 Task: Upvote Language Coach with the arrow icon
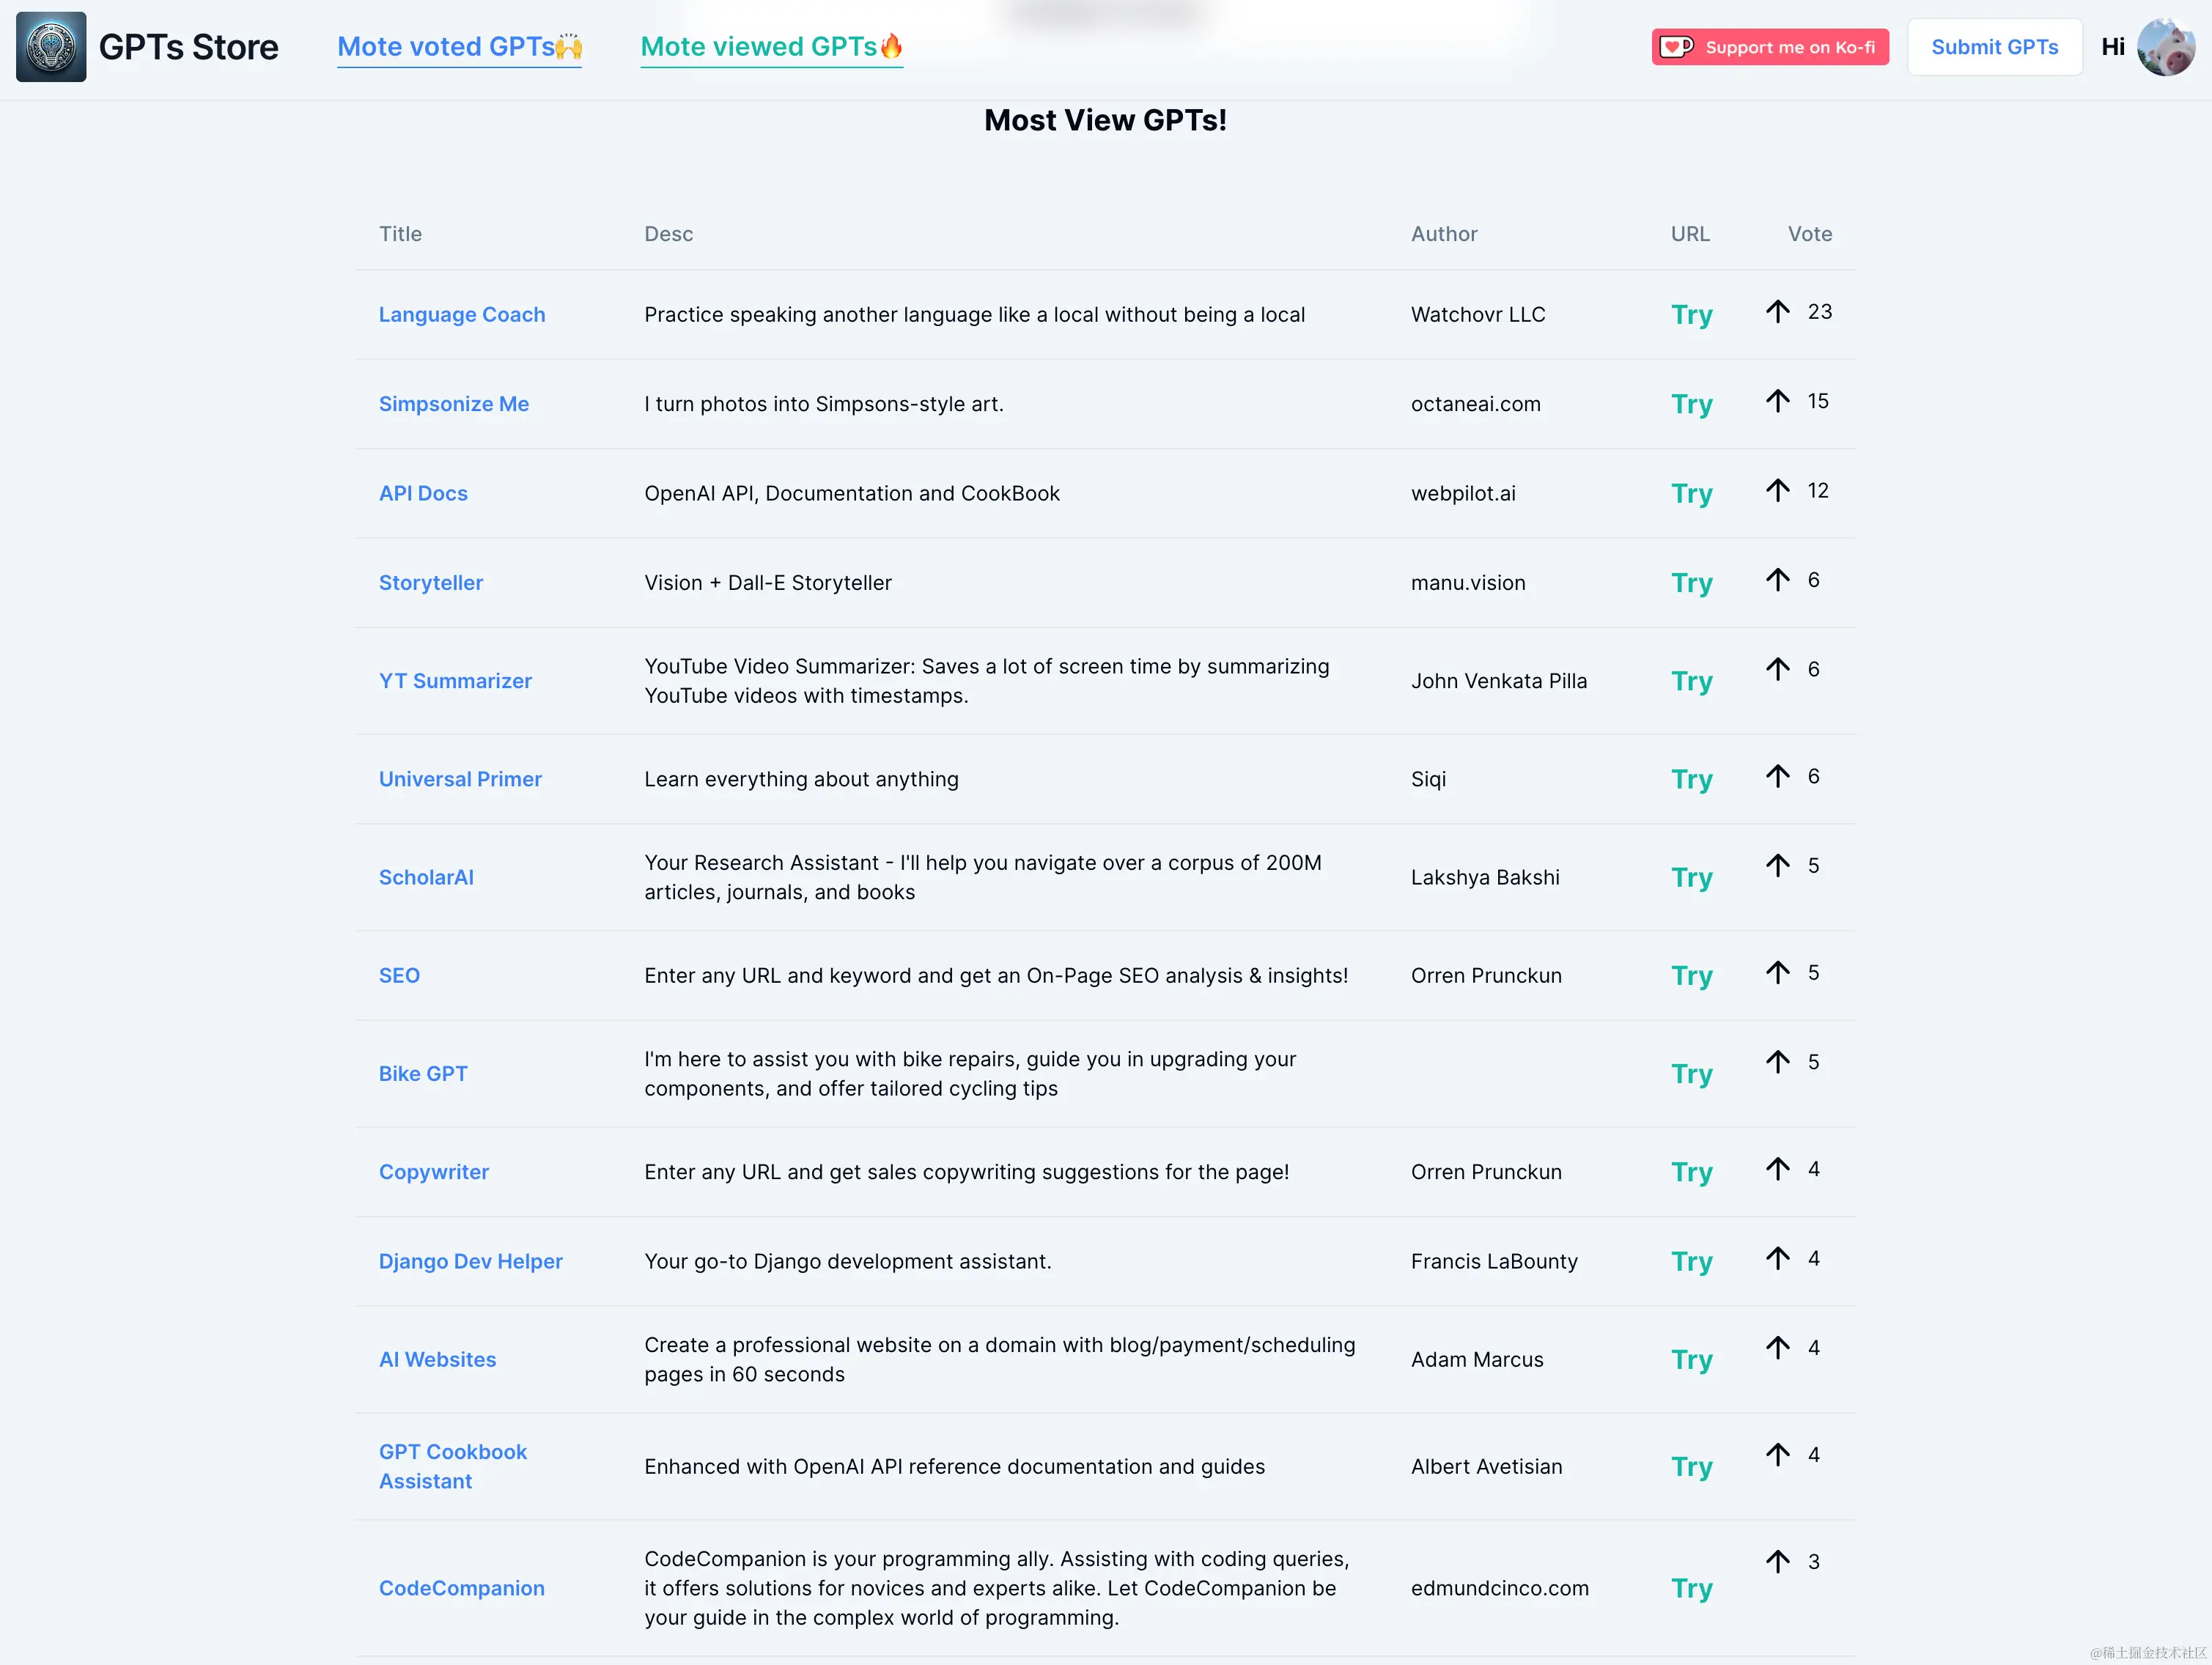[x=1777, y=312]
